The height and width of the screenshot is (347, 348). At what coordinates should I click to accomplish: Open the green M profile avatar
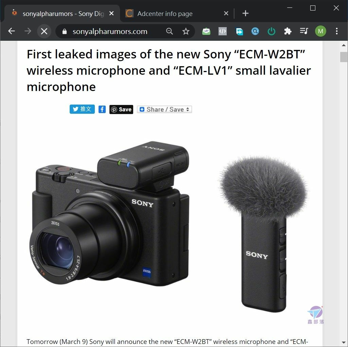tap(320, 31)
